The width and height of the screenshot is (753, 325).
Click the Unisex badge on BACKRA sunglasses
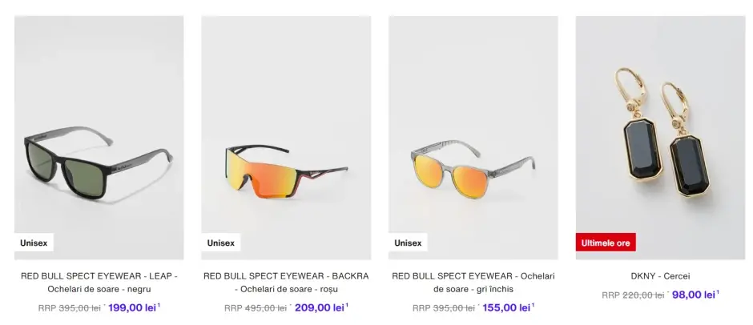point(221,243)
